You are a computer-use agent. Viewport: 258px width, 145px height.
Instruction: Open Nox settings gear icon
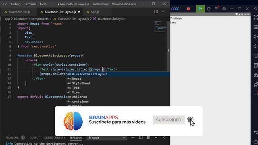coord(224,9)
